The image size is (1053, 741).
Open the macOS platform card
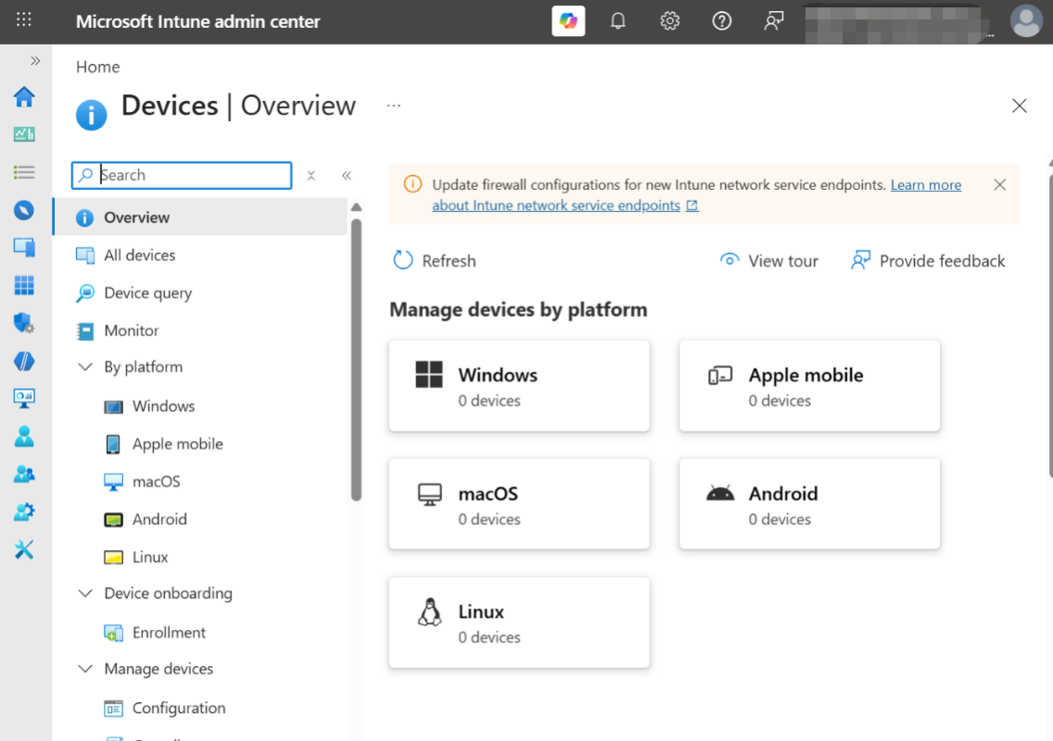click(x=519, y=504)
